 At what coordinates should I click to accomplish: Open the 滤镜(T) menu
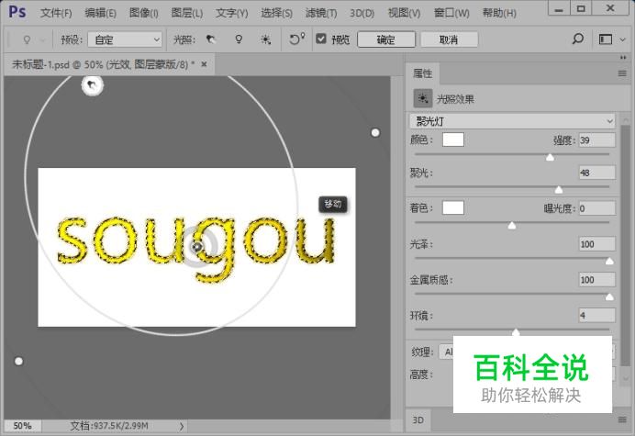click(x=321, y=13)
